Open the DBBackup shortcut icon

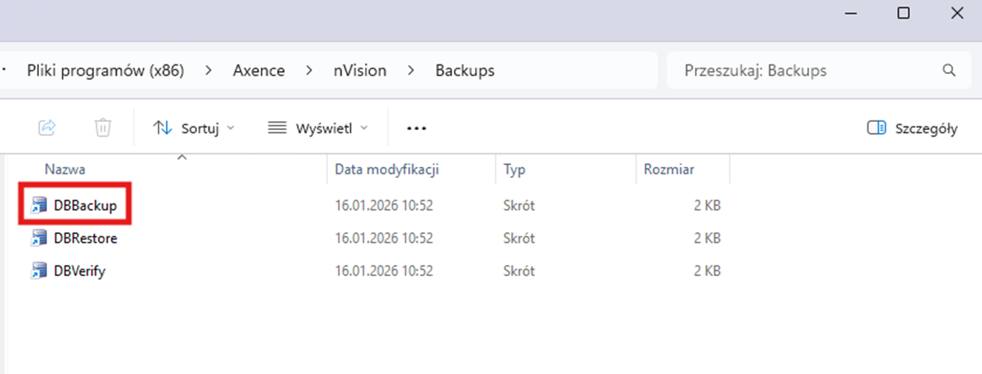pyautogui.click(x=38, y=206)
